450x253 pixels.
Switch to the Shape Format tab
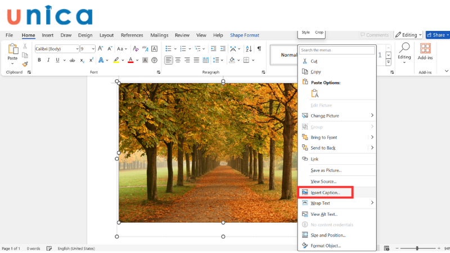click(x=244, y=35)
